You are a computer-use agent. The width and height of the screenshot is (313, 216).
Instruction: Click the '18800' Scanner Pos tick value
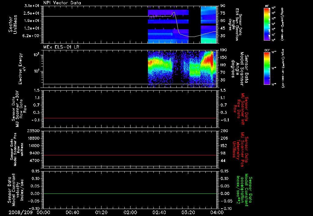click(33, 138)
